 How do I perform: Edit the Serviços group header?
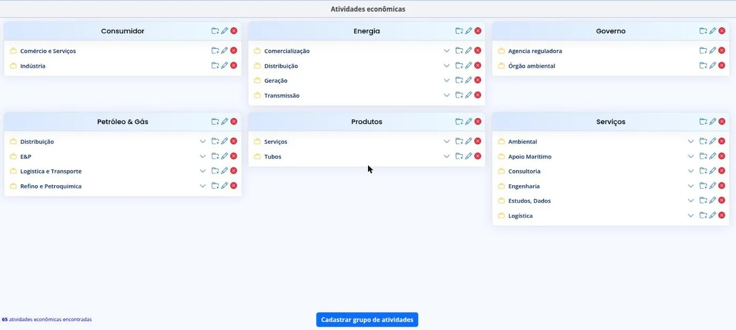712,122
